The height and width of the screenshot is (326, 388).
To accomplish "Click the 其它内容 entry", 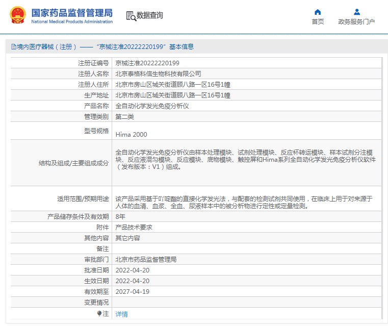I will coord(127,238).
